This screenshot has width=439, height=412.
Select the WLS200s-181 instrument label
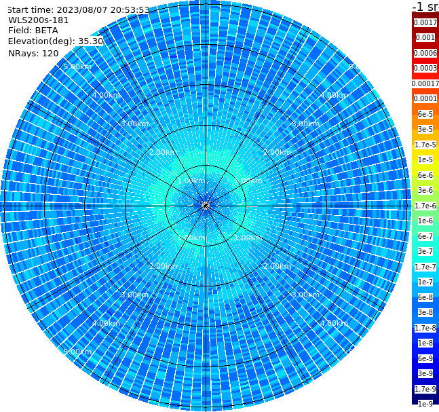pos(39,20)
